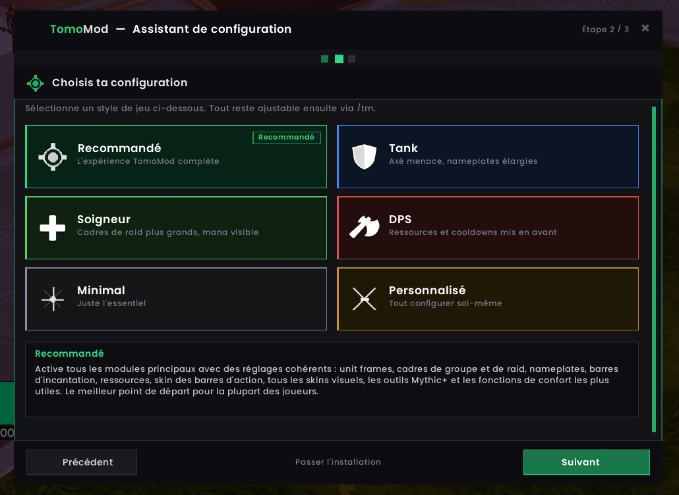This screenshot has height=495, width=679.
Task: Click the sparkle icon on Minimal card
Action: tap(53, 299)
